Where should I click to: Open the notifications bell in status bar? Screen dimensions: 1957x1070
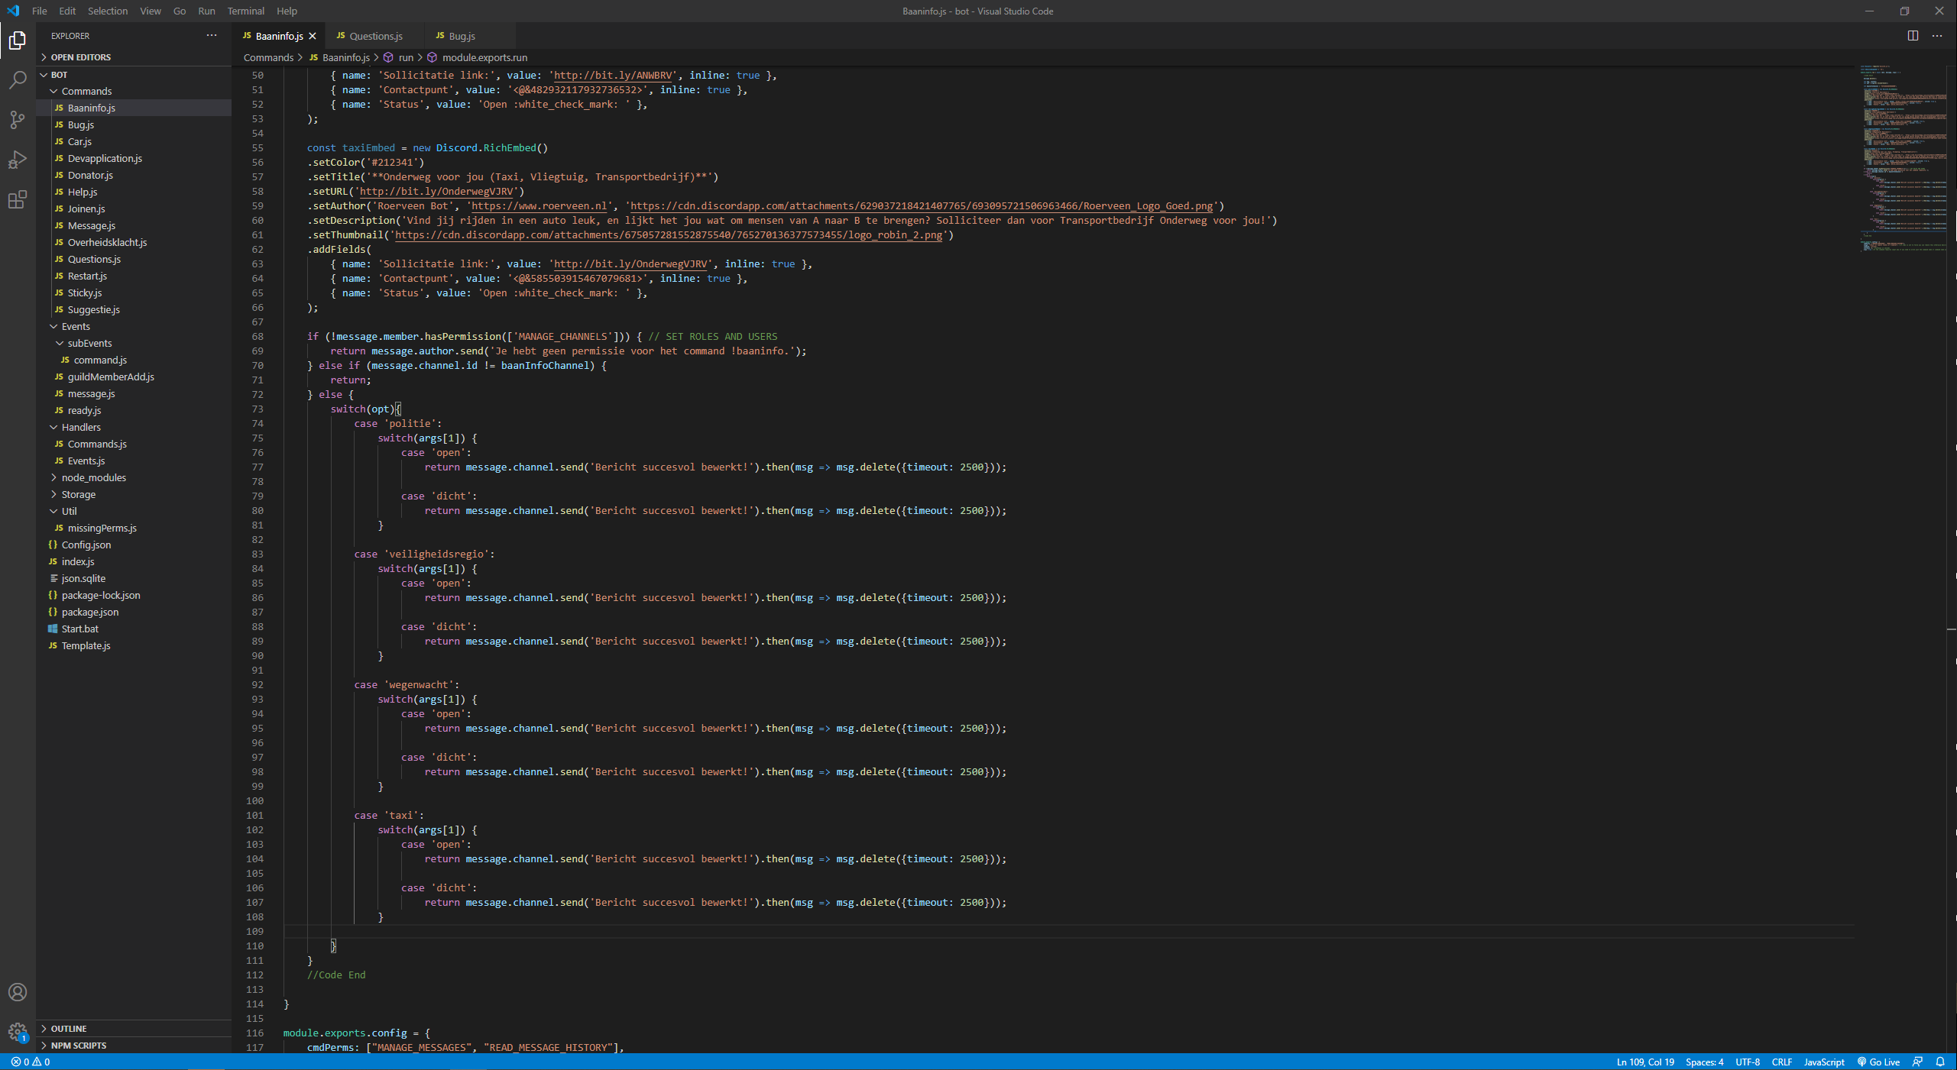(x=1939, y=1062)
